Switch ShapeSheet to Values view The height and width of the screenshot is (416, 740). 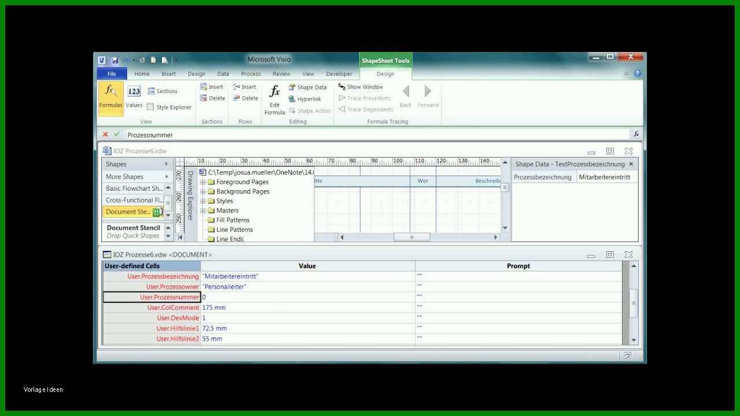tap(134, 98)
